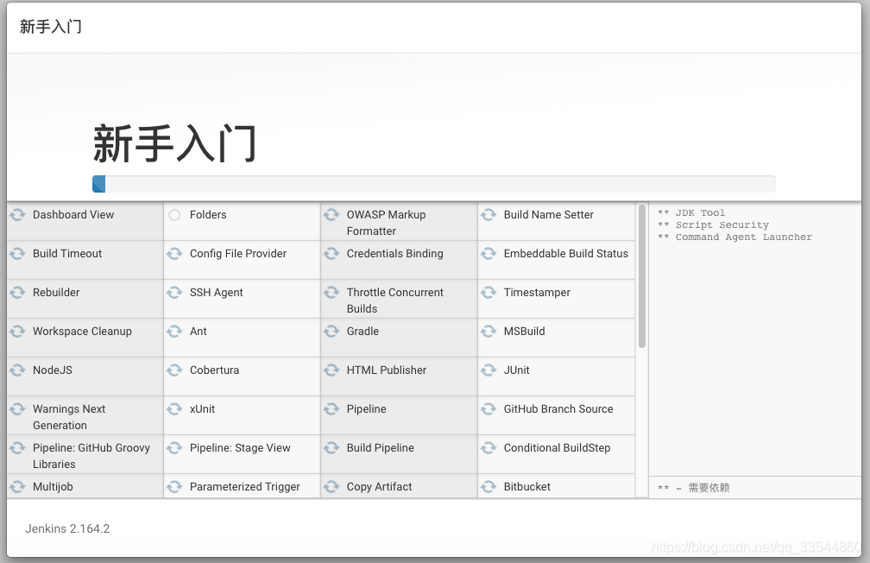The height and width of the screenshot is (563, 870).
Task: Click the ** Script Security log line
Action: click(714, 225)
